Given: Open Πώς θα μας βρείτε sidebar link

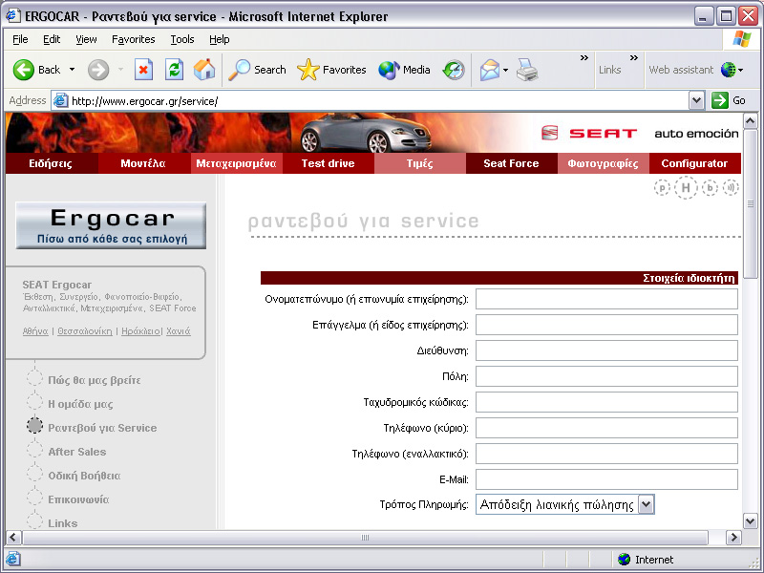Looking at the screenshot, I should [x=94, y=380].
